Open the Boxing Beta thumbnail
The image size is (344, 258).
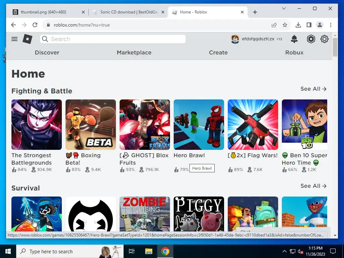tap(91, 125)
